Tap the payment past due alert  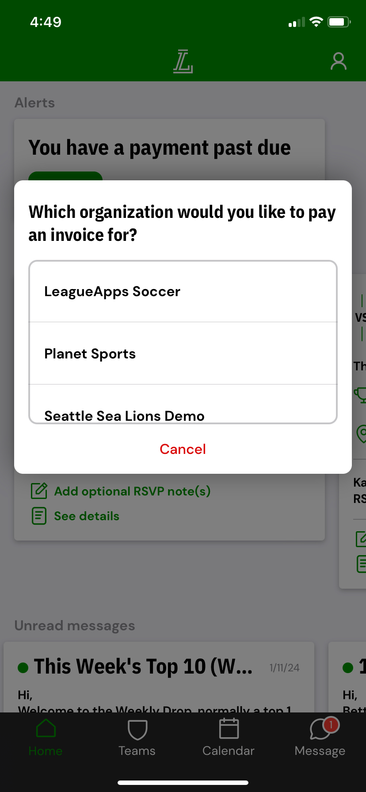click(x=160, y=148)
